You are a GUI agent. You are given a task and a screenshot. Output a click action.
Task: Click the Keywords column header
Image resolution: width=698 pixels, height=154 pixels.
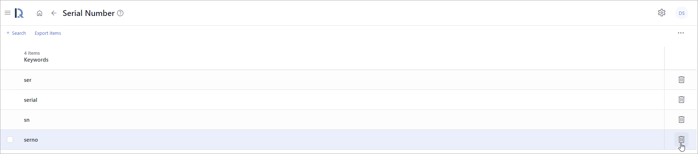tap(36, 60)
